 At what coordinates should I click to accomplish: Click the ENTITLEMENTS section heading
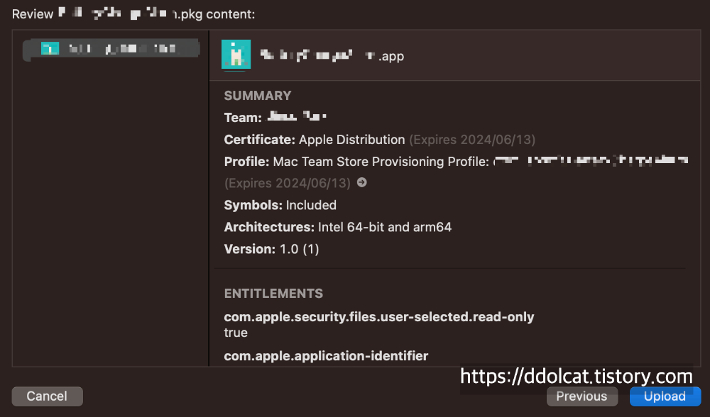click(273, 294)
